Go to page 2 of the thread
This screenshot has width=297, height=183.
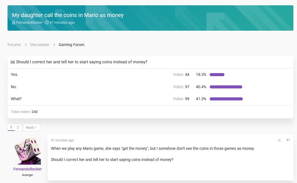click(x=18, y=127)
